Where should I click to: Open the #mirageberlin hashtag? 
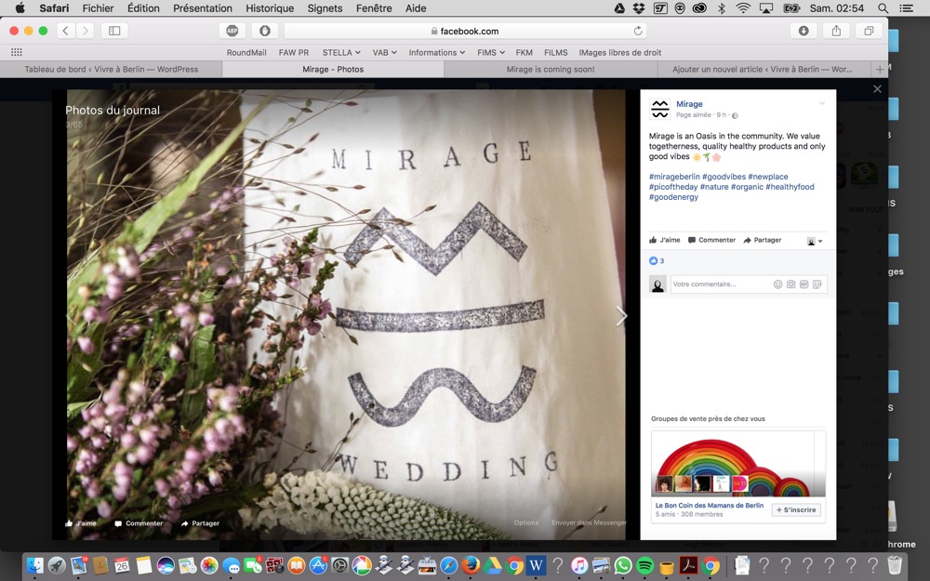(674, 177)
